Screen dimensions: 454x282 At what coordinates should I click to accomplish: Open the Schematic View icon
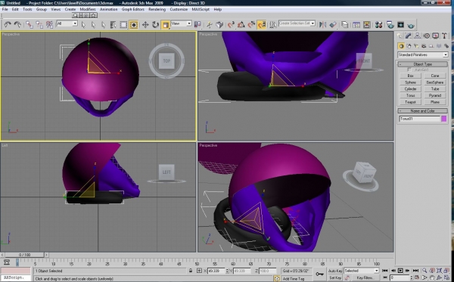(x=366, y=25)
